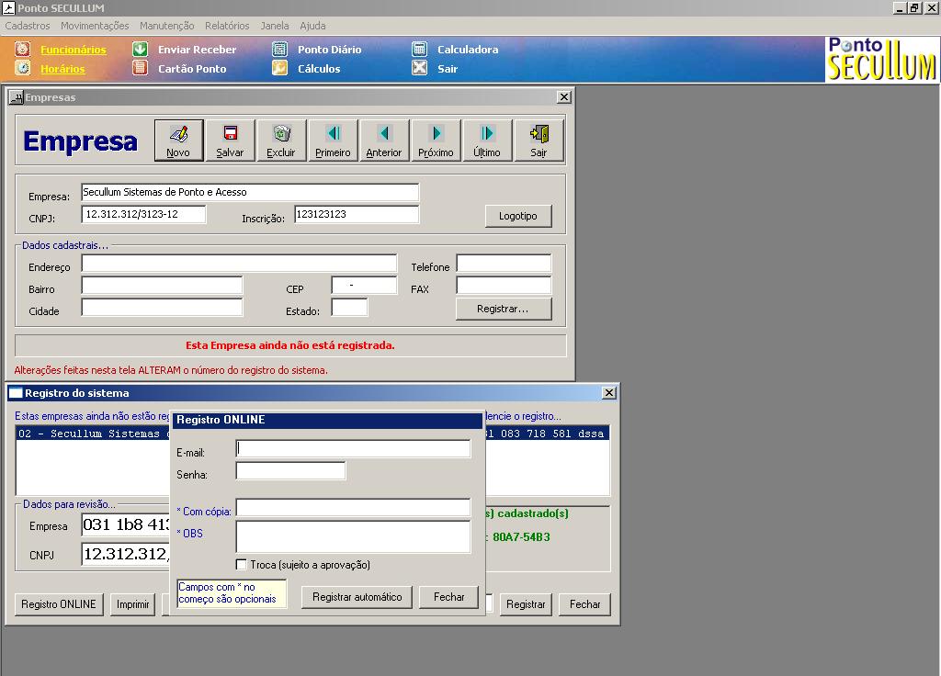Jump to the last record with Último

487,141
